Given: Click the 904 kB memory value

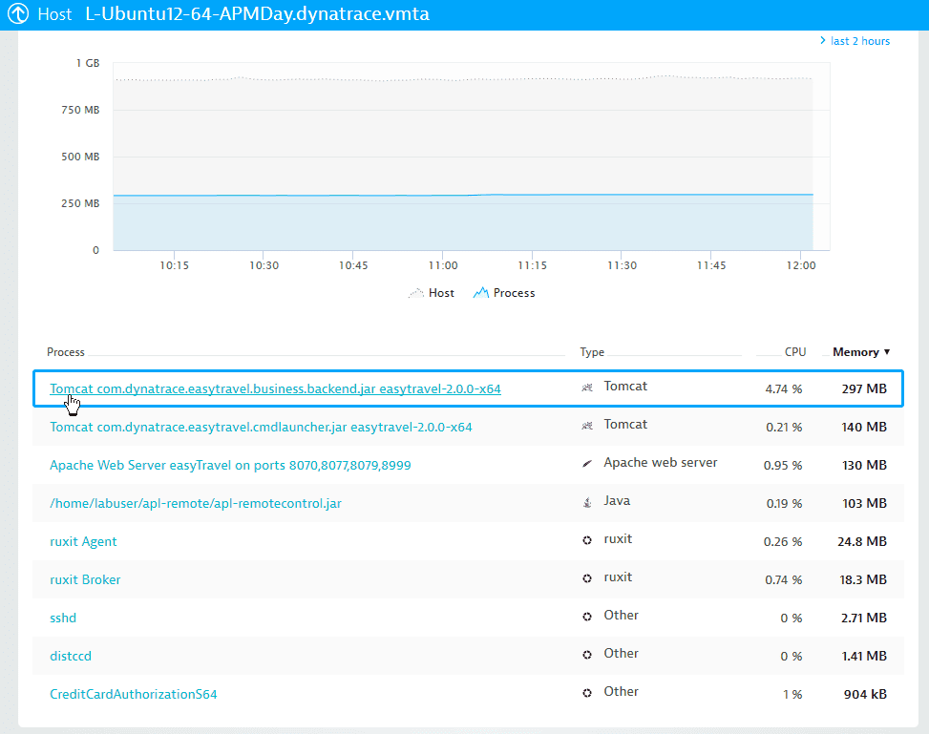Looking at the screenshot, I should (865, 694).
